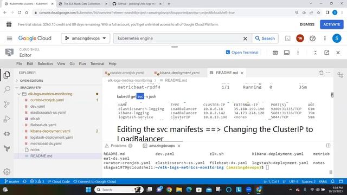Image resolution: width=347 pixels, height=195 pixels.
Task: Open the status bar notifications bell
Action: (x=332, y=181)
